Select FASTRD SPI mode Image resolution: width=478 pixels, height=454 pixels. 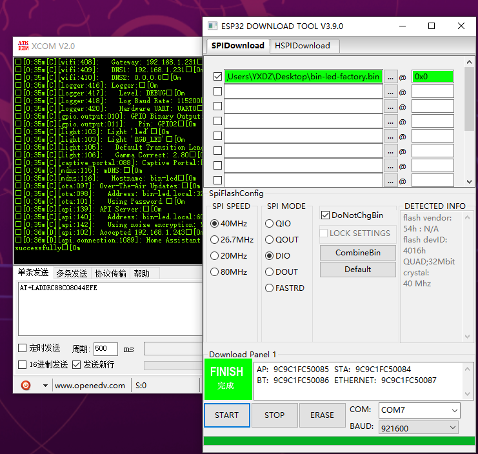269,288
